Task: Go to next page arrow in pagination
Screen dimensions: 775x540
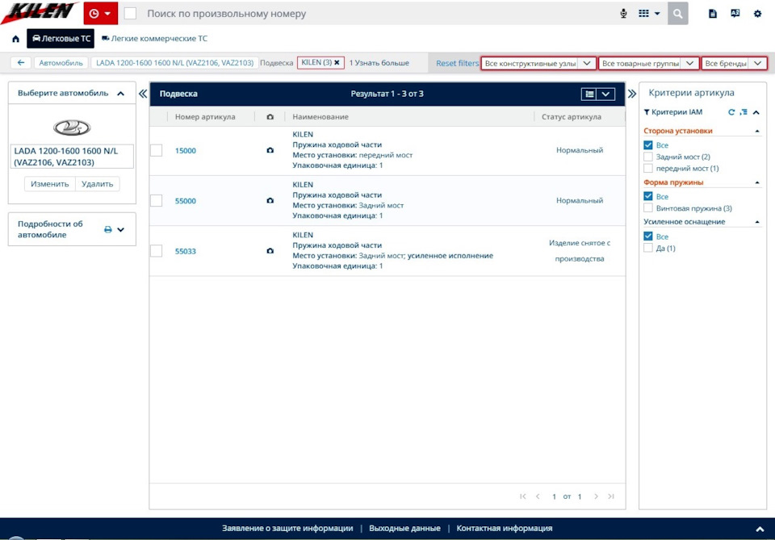Action: pos(596,496)
